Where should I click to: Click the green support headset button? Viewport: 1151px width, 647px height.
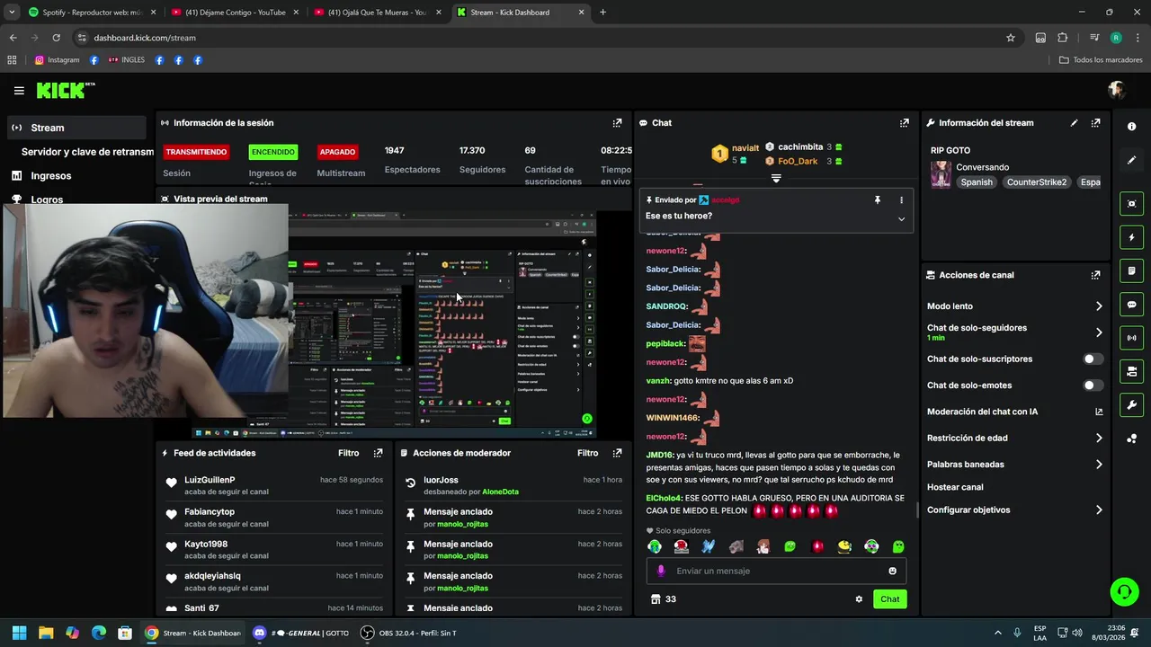click(x=1124, y=591)
